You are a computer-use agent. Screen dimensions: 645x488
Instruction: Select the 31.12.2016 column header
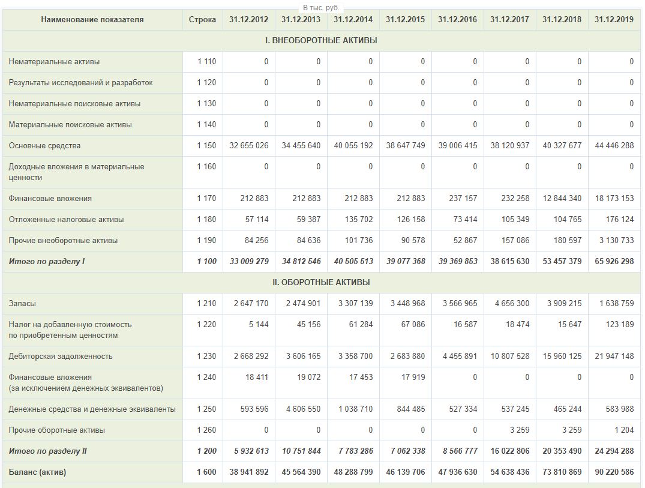[458, 19]
